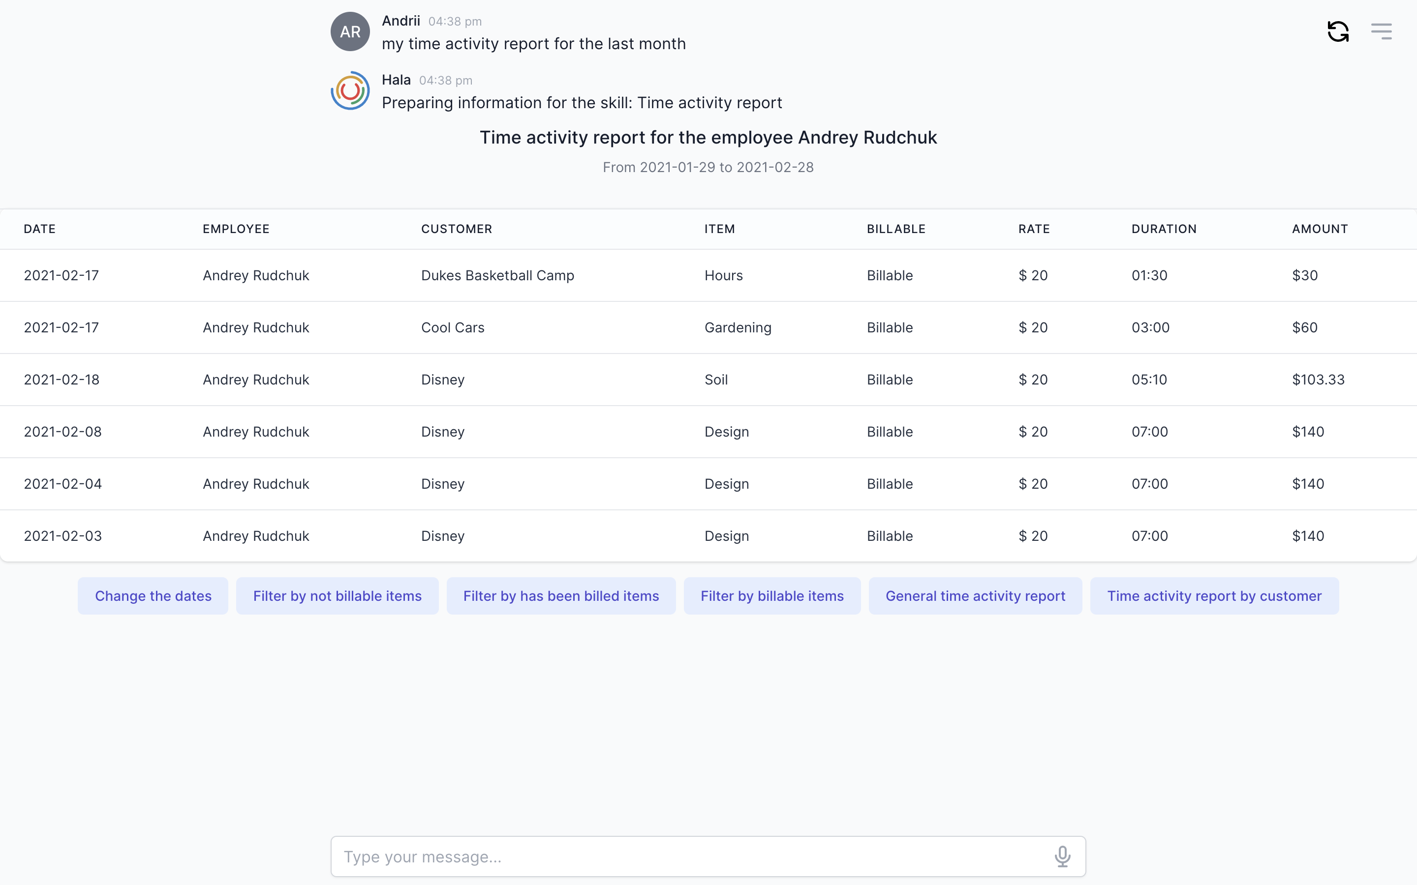Click the BILLABLE column header
This screenshot has height=885, width=1417.
[896, 229]
